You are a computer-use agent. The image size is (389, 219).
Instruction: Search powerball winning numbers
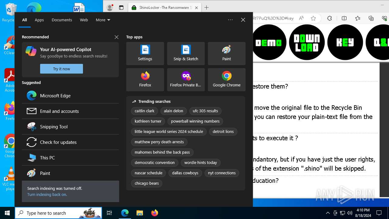[195, 121]
